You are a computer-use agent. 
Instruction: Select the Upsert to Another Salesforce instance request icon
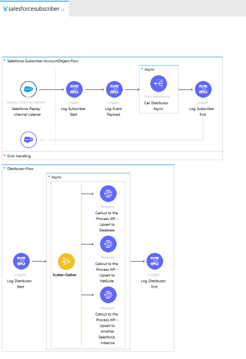point(108,295)
